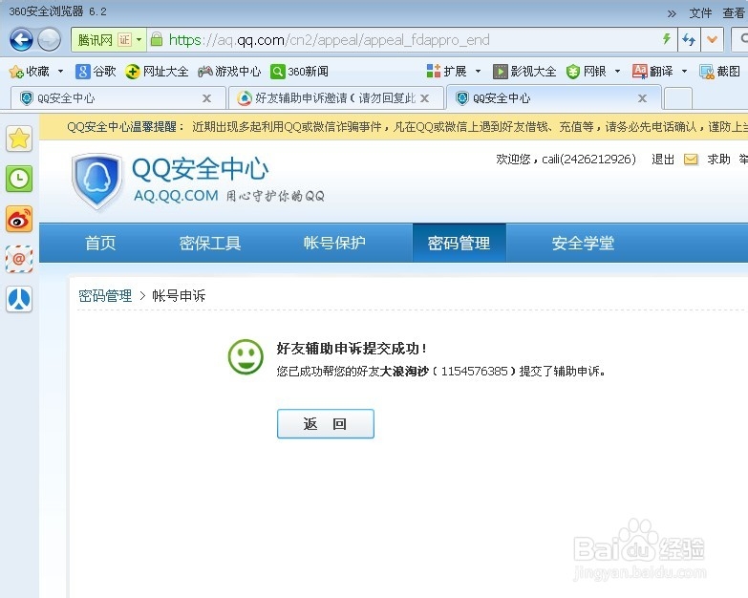
Task: Open the 首页 navigation item
Action: click(100, 243)
